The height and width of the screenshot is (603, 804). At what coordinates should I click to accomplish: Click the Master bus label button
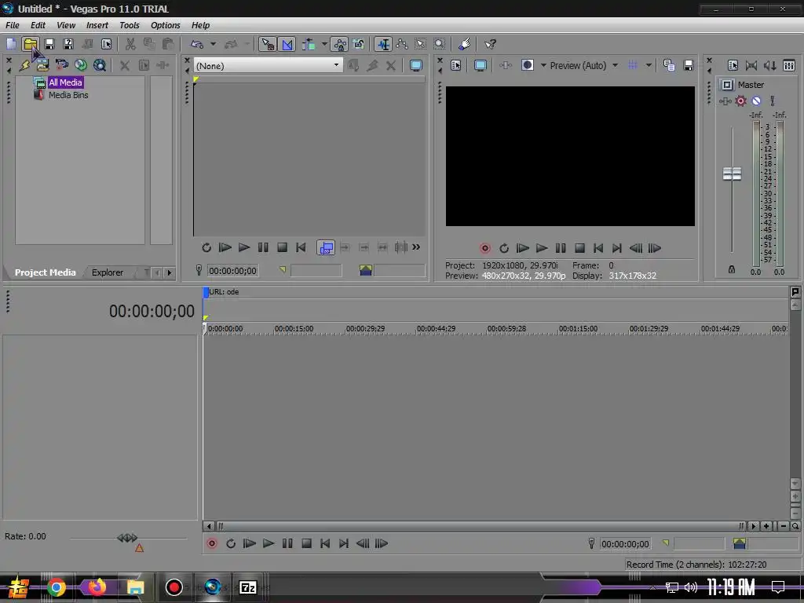pos(726,85)
